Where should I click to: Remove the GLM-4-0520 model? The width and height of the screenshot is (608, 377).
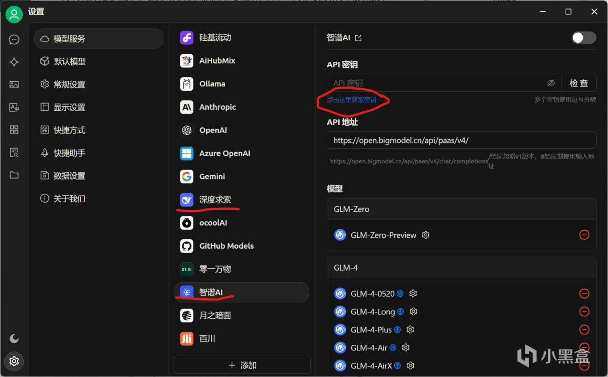coord(584,293)
